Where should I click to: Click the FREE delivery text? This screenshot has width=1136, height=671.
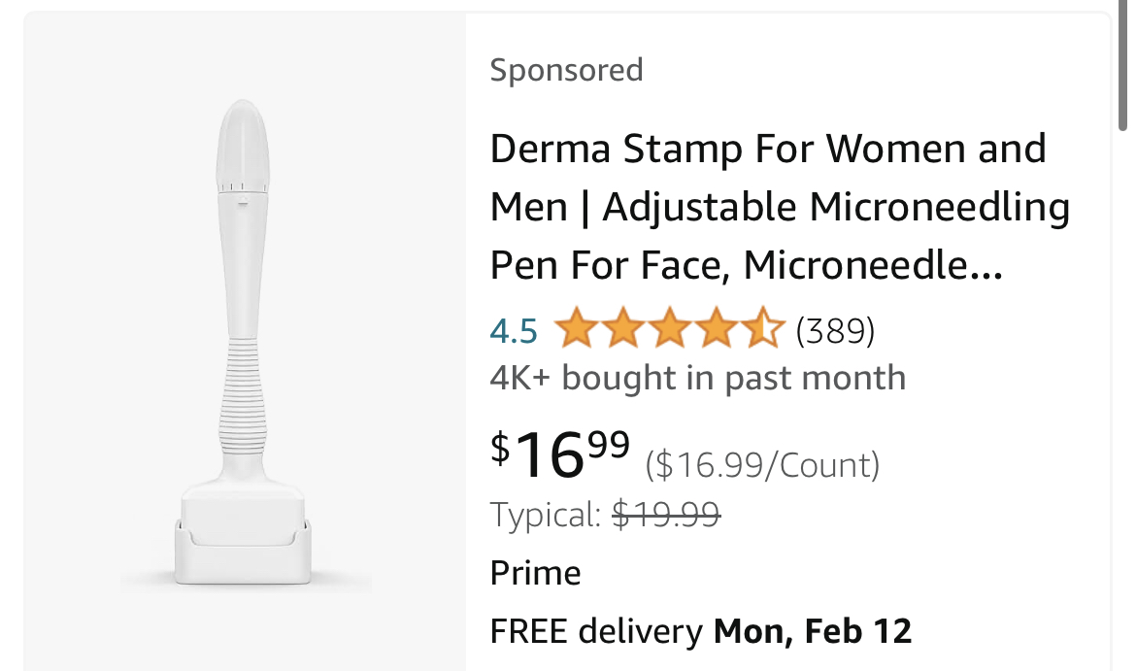pos(596,632)
